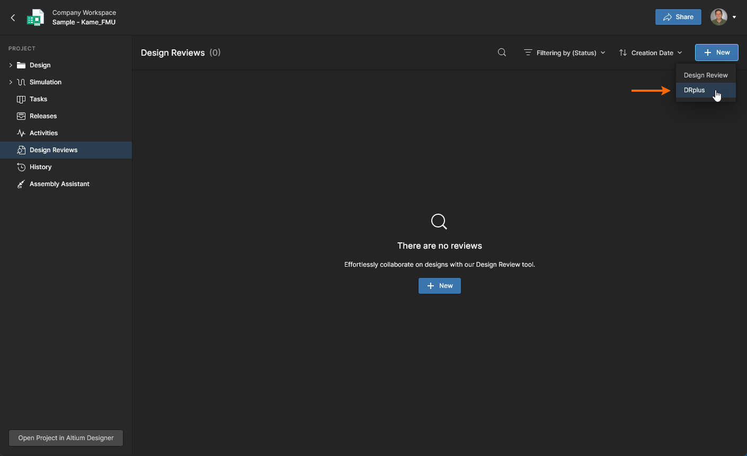Click the Design Reviews (0) heading
Image resolution: width=747 pixels, height=456 pixels.
(x=181, y=52)
